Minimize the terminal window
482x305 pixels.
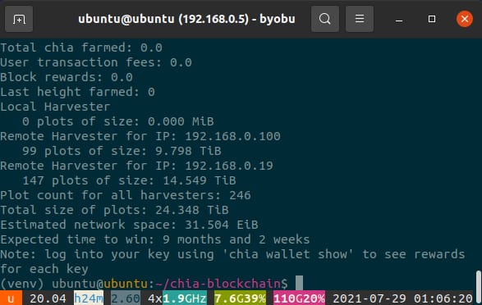399,20
